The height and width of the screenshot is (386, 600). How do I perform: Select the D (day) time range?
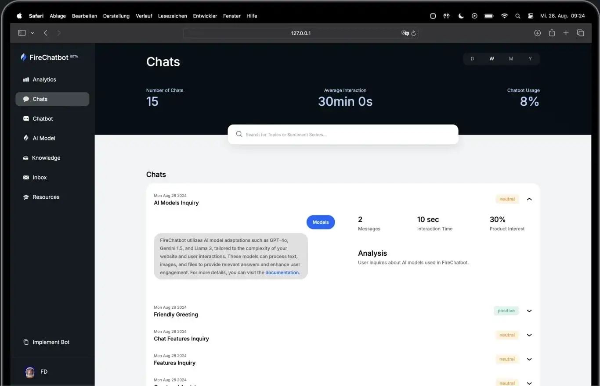473,59
